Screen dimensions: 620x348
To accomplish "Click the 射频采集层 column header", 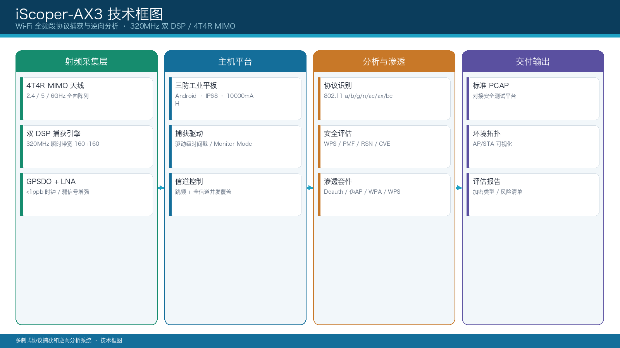I will point(86,61).
